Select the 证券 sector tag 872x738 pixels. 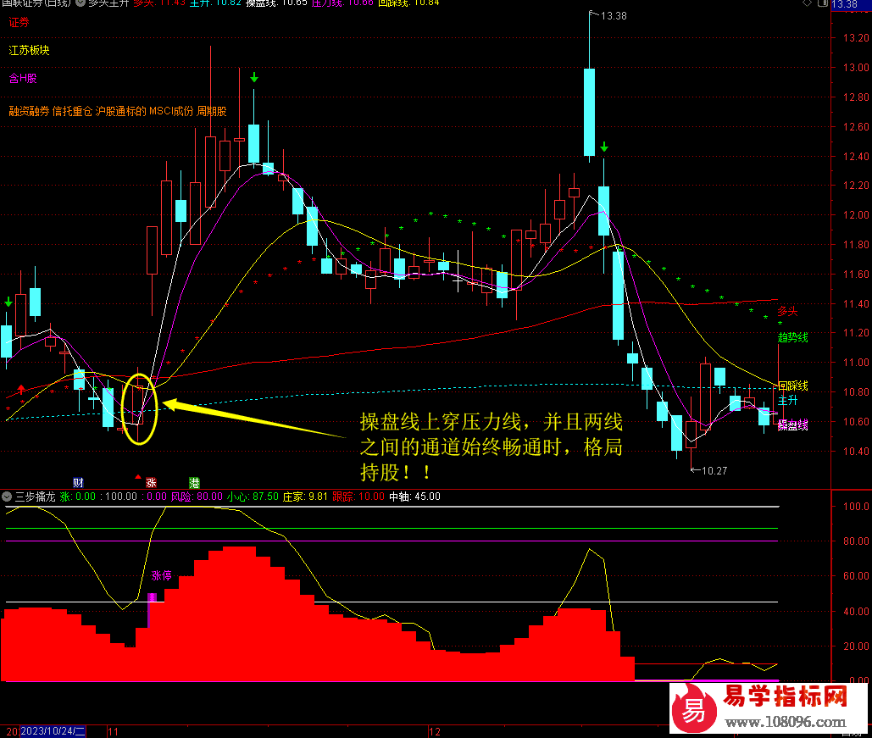[x=19, y=23]
